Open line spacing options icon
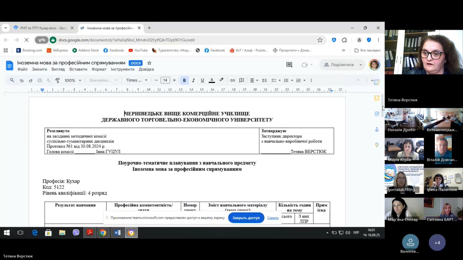 [264, 80]
